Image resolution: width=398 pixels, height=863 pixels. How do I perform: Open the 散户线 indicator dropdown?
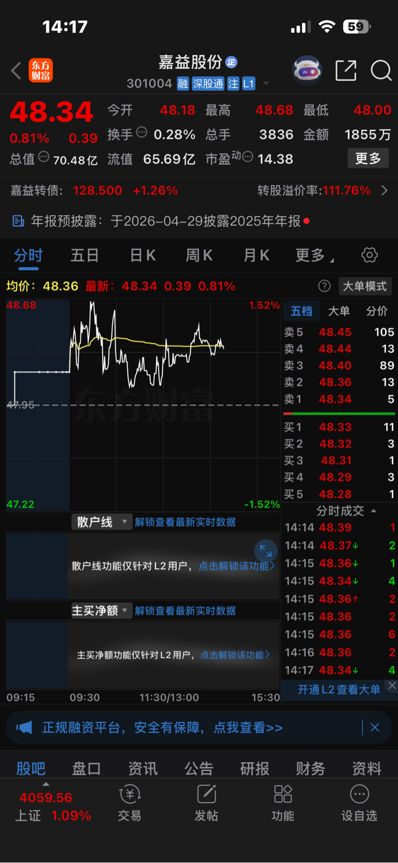coord(102,522)
